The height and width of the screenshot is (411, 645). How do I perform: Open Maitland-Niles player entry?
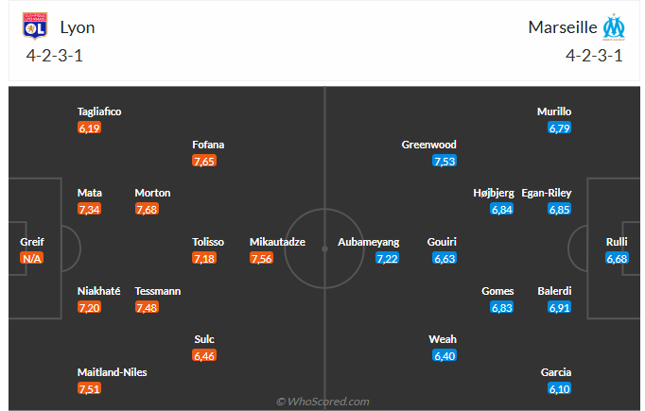tap(112, 372)
